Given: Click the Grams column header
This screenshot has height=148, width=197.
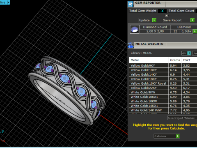Looking at the screenshot, I should tap(175, 60).
